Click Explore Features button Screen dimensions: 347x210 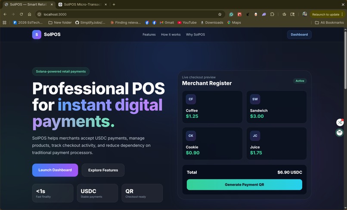[103, 170]
